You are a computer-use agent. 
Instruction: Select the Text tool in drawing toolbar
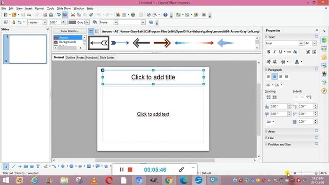[x=38, y=166]
